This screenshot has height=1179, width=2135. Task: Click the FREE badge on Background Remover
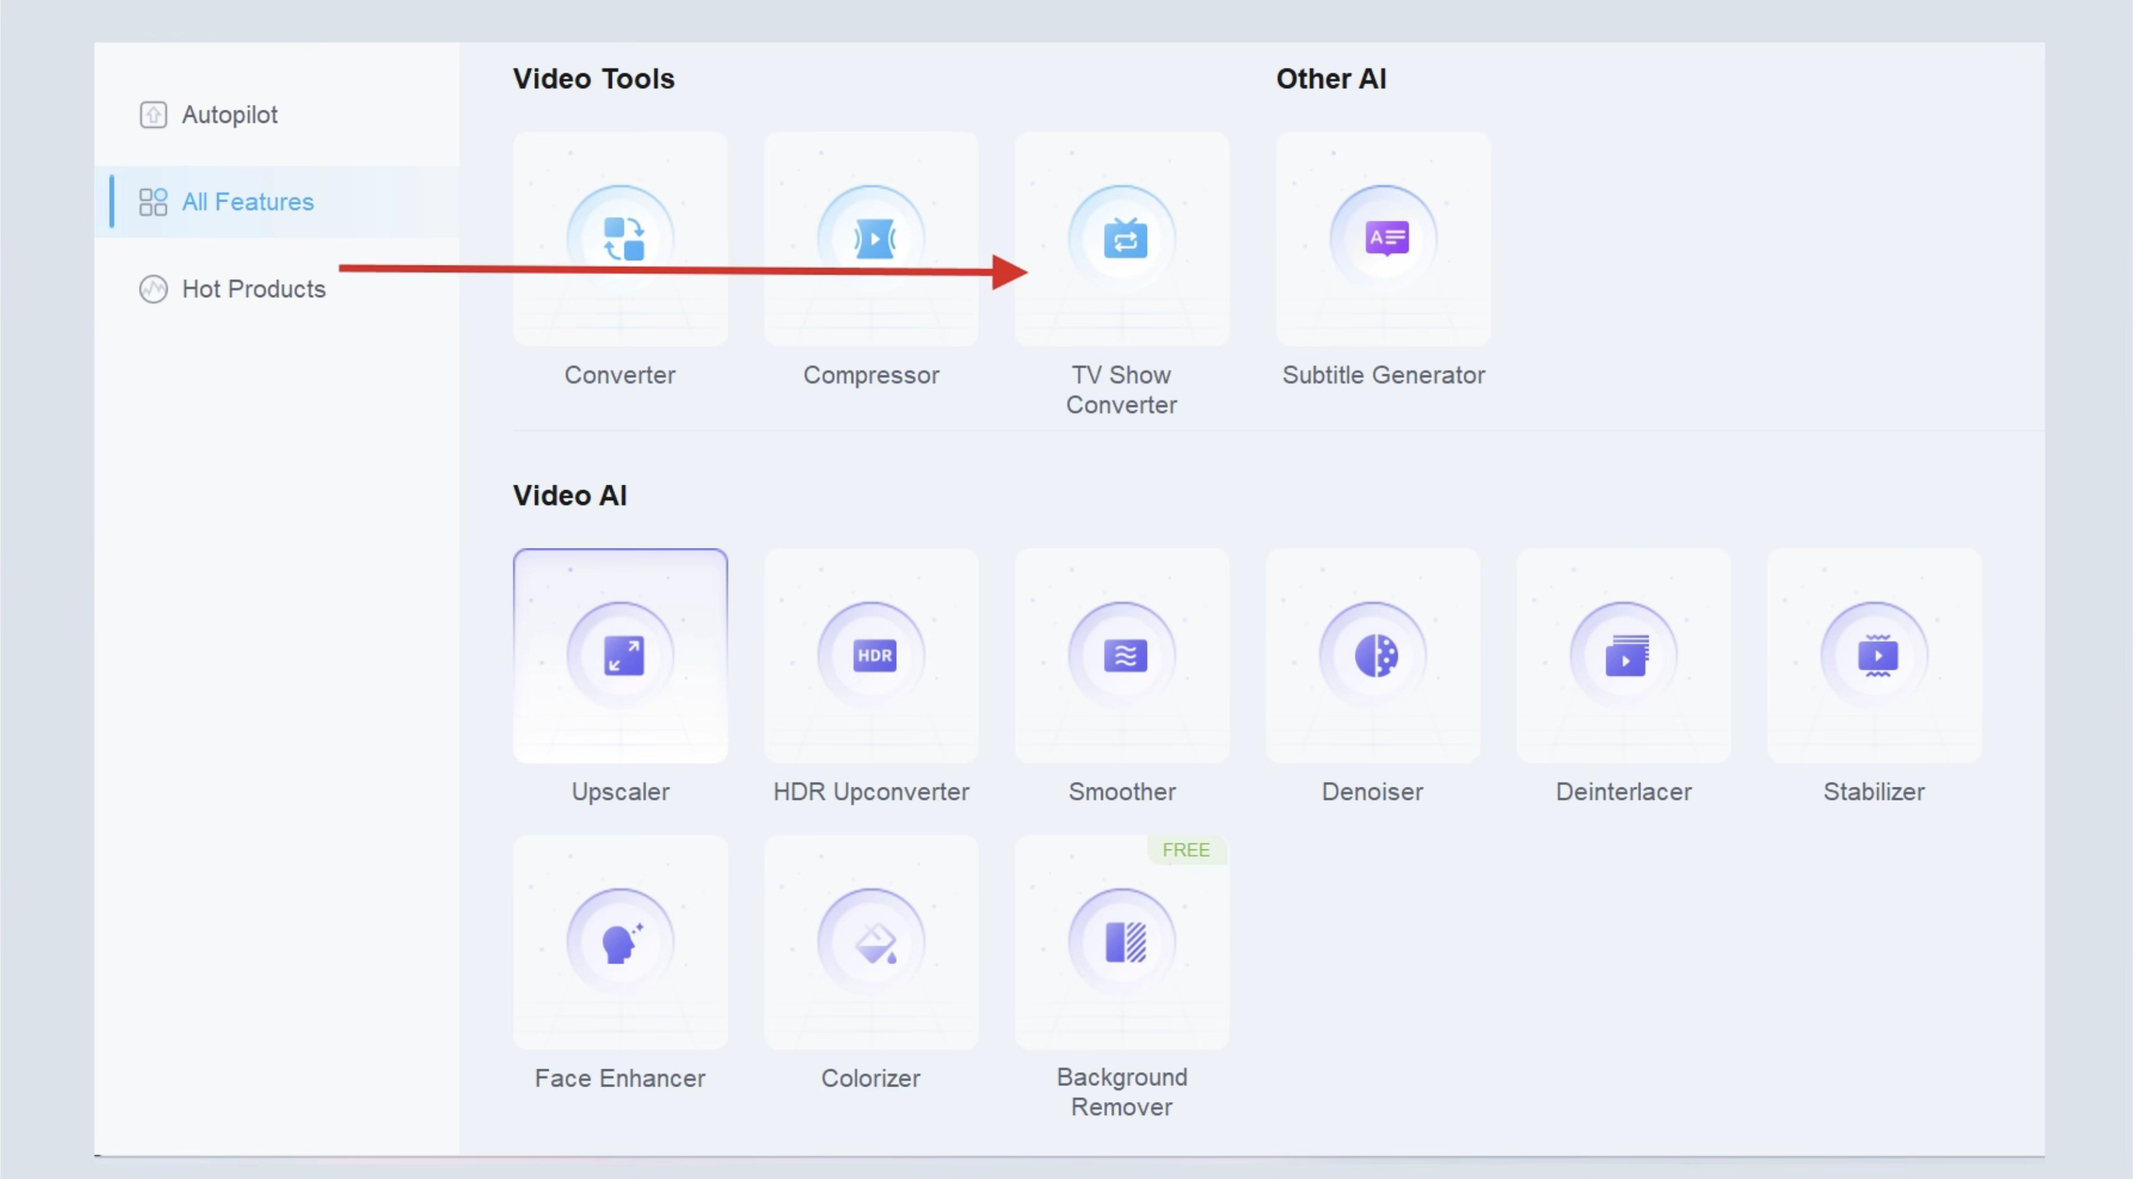click(1185, 850)
